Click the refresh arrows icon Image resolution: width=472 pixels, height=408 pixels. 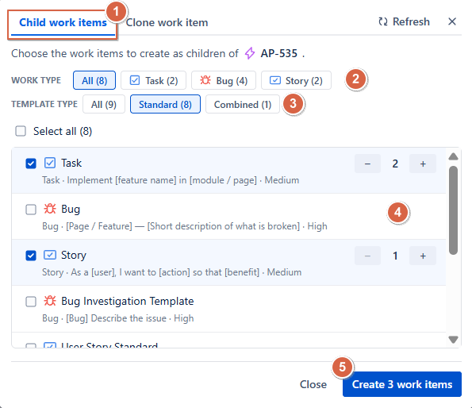click(x=383, y=21)
